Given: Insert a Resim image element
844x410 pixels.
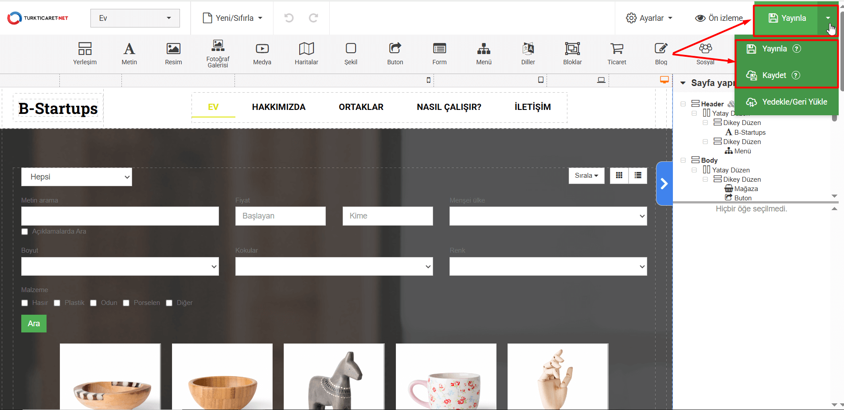Looking at the screenshot, I should [173, 53].
